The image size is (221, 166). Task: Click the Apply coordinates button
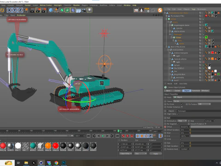[x=156, y=154]
